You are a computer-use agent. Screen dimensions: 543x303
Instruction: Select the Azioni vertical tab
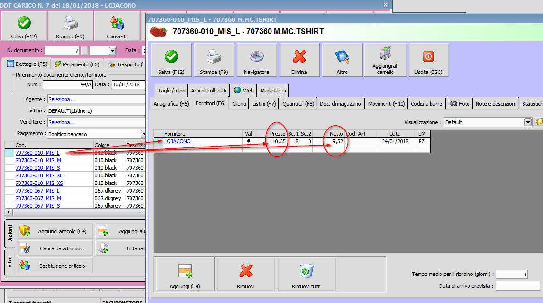point(9,233)
